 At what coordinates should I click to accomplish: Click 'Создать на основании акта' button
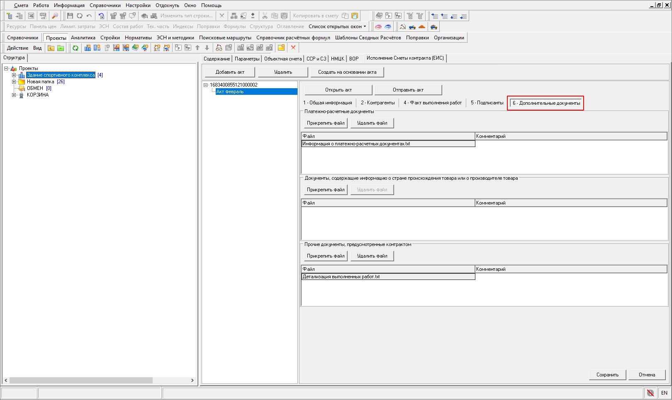click(347, 72)
